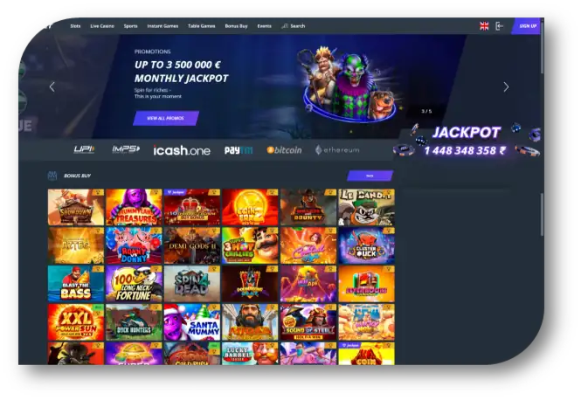This screenshot has width=581, height=400.
Task: Click the monthly jackpot promo heading
Action: pyautogui.click(x=181, y=72)
